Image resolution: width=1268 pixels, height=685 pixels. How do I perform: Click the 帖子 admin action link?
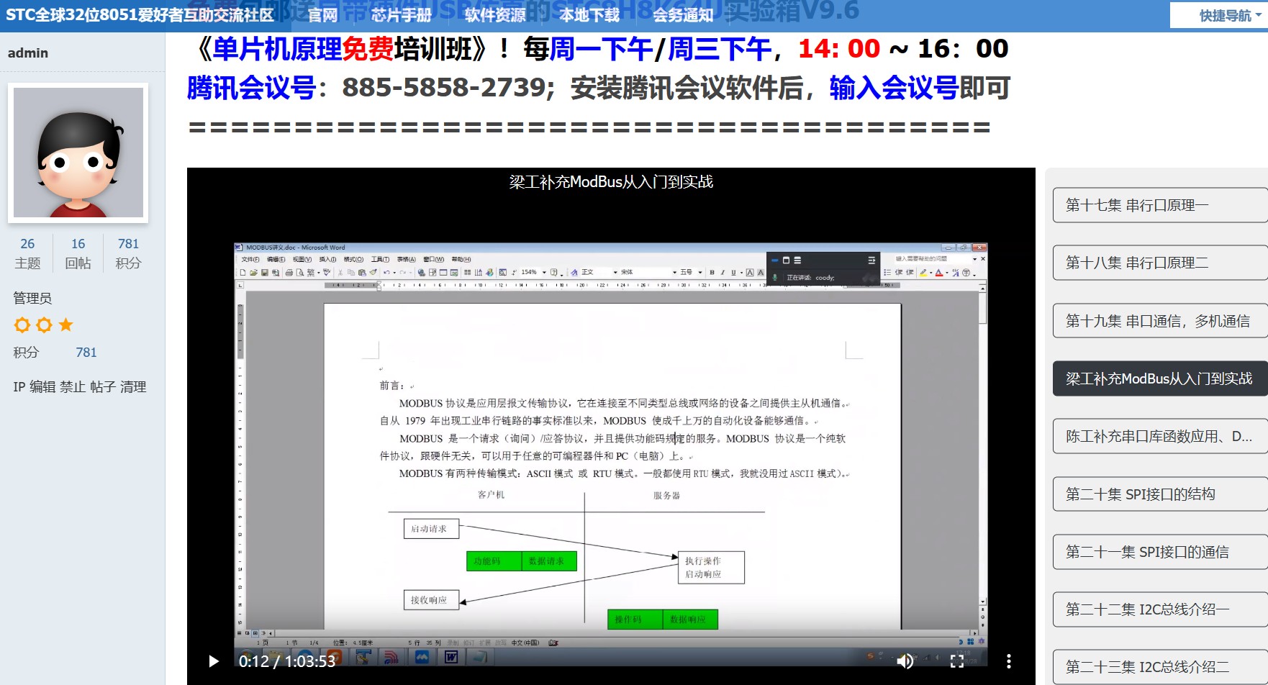[103, 387]
